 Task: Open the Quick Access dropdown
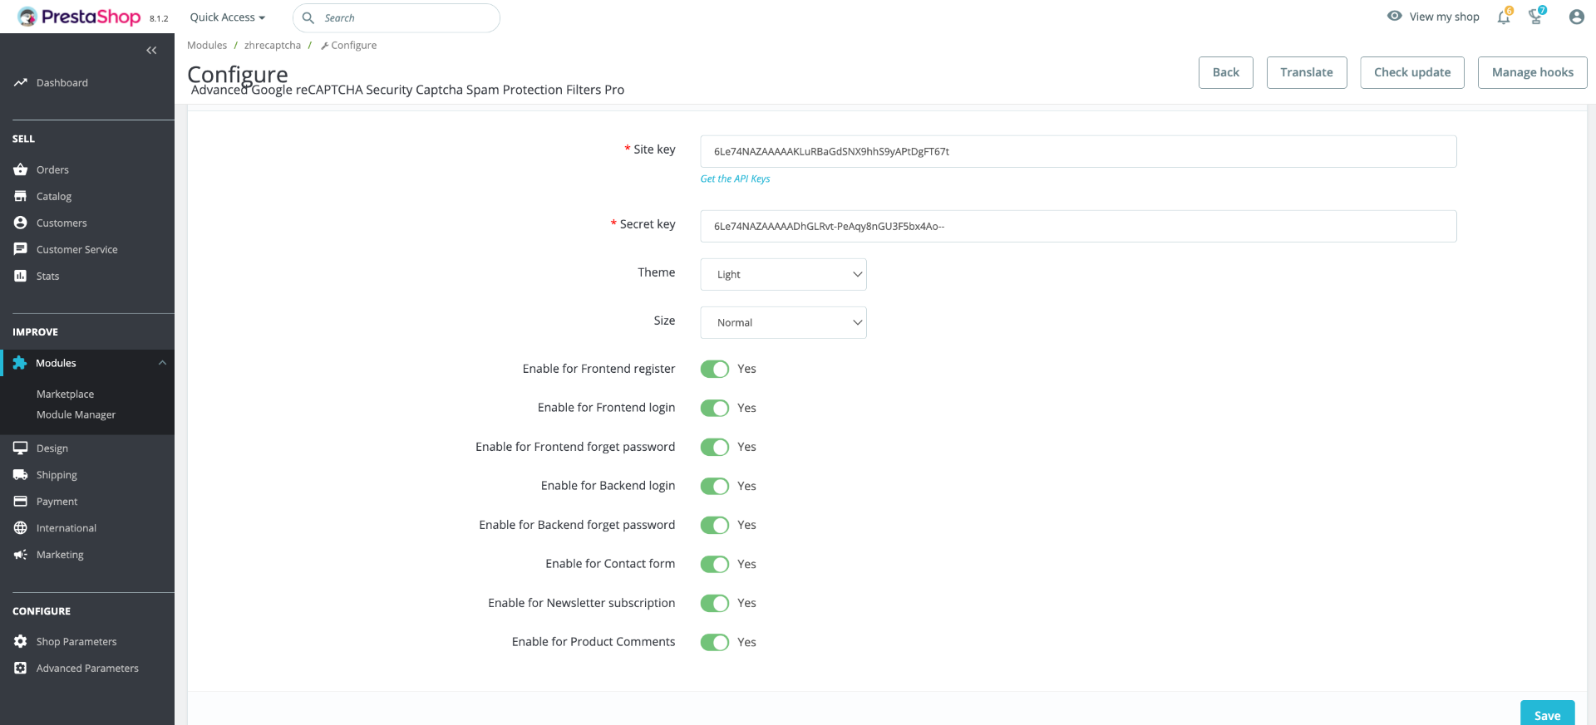point(228,17)
